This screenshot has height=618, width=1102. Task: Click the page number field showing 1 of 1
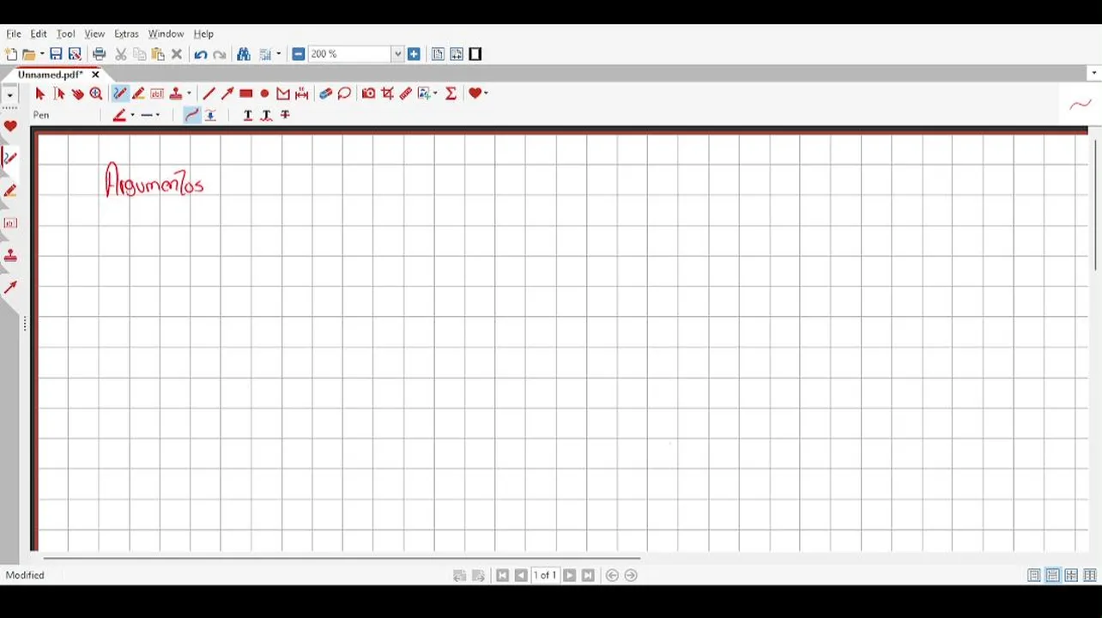[x=545, y=575]
